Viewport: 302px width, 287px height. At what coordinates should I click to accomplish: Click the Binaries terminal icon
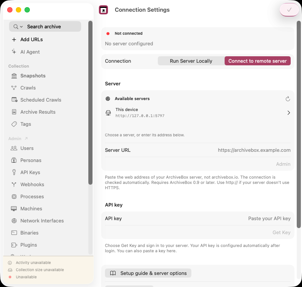[14, 233]
